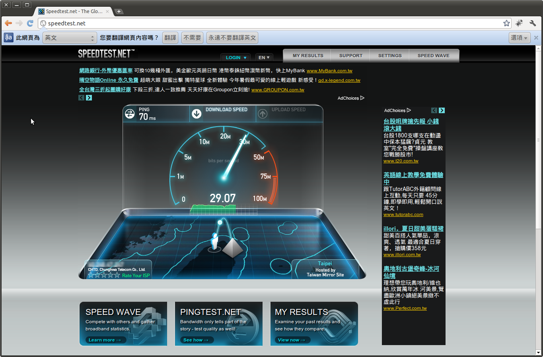Open the EN language selector
The width and height of the screenshot is (543, 357).
tap(264, 58)
